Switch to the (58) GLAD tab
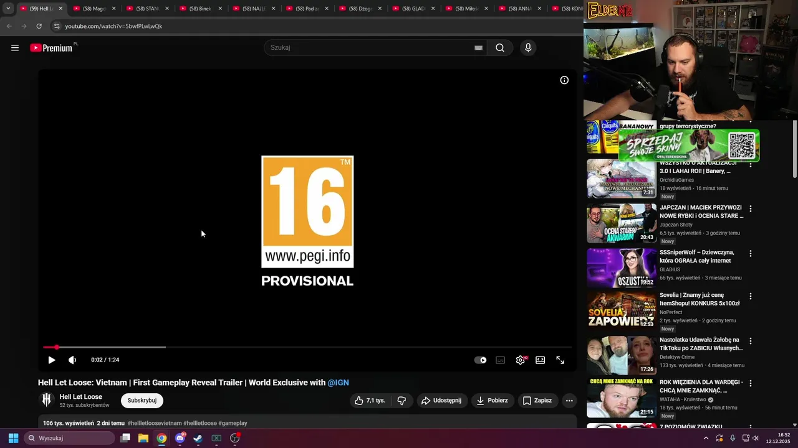798x448 pixels. (x=413, y=9)
